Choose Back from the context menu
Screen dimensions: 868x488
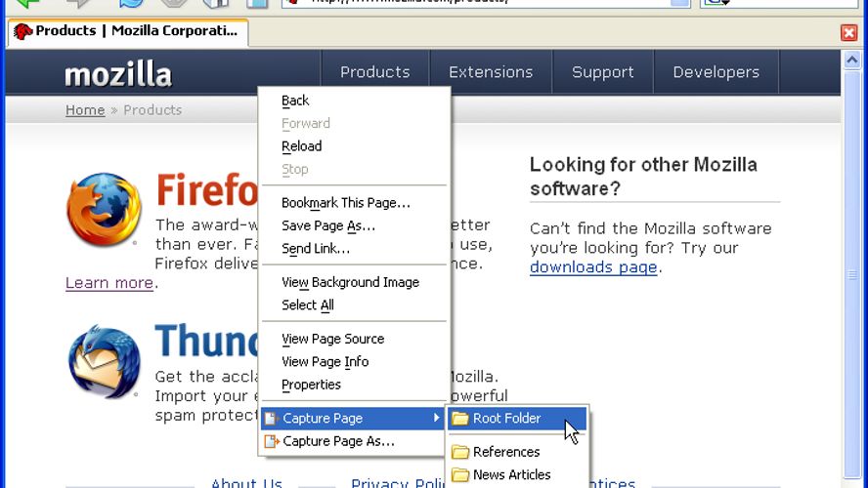point(354,101)
